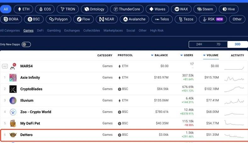Sort by the BALANCE column
The image size is (248, 143).
click(159, 55)
